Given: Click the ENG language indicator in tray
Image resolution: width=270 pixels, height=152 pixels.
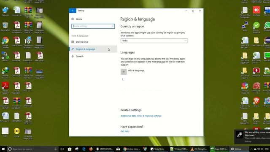Looking at the screenshot, I should pos(267,149).
